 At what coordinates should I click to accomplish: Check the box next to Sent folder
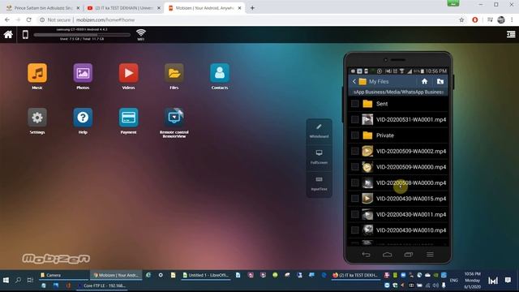point(355,104)
